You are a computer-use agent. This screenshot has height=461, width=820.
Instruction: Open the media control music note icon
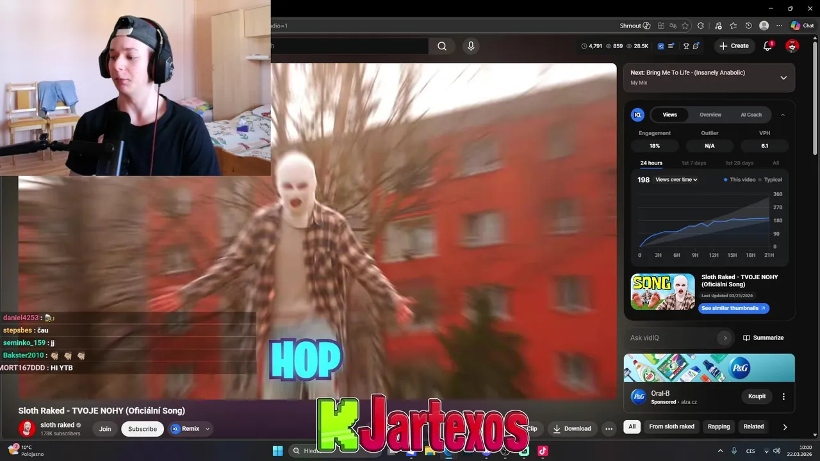coord(718,26)
